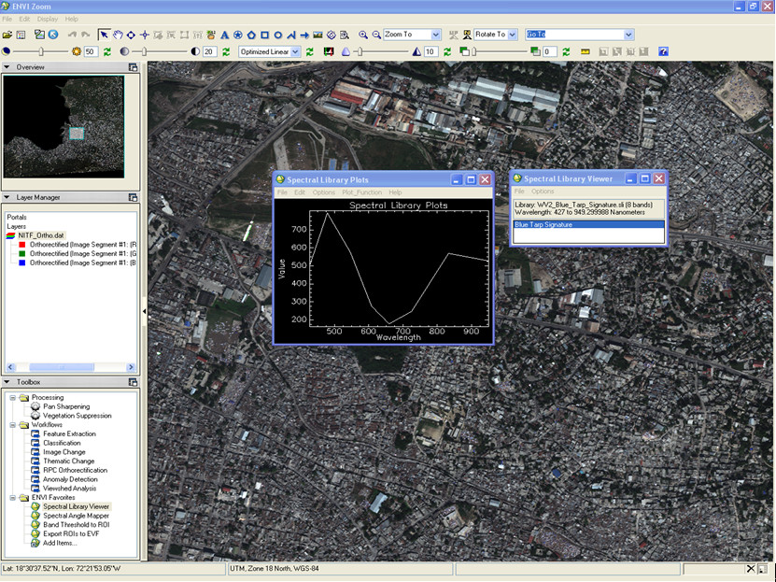776x582 pixels.
Task: Collapse the Workflows folder in Toolbox
Action: click(x=12, y=425)
